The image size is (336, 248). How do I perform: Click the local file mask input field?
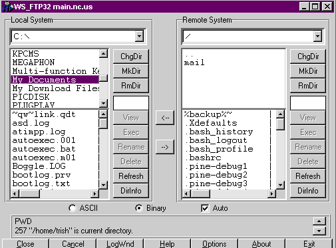pos(131,103)
